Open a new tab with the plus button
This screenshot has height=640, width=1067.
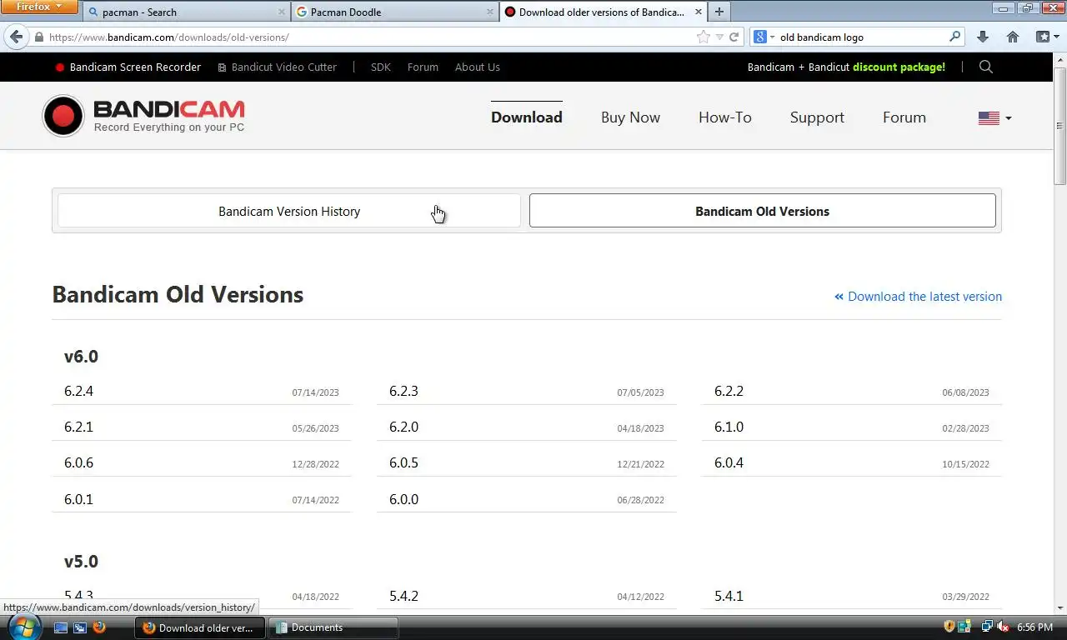coord(719,12)
